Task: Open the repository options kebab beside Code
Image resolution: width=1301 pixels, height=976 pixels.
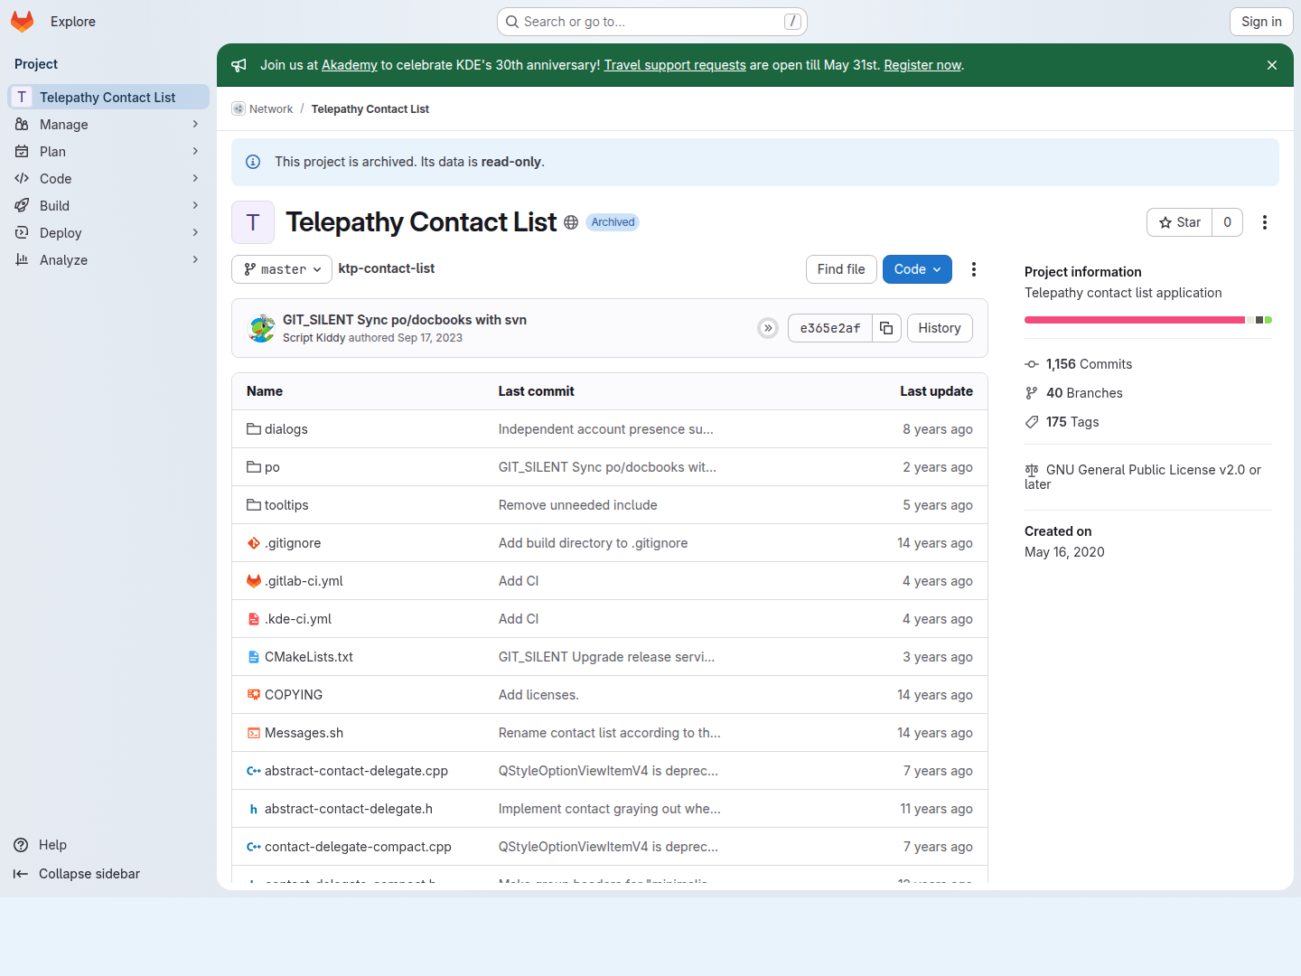Action: pyautogui.click(x=974, y=269)
